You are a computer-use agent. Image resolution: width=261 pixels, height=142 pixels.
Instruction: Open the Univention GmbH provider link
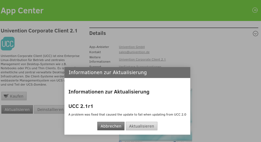pos(132,47)
